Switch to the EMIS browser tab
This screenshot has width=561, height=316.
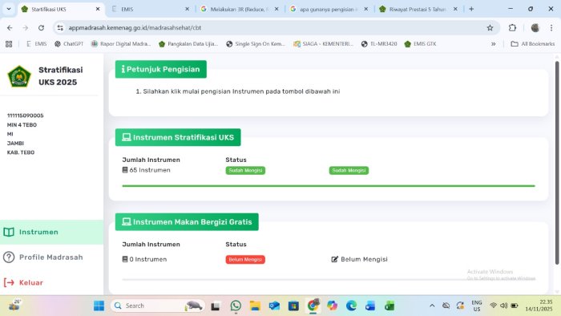tap(151, 10)
